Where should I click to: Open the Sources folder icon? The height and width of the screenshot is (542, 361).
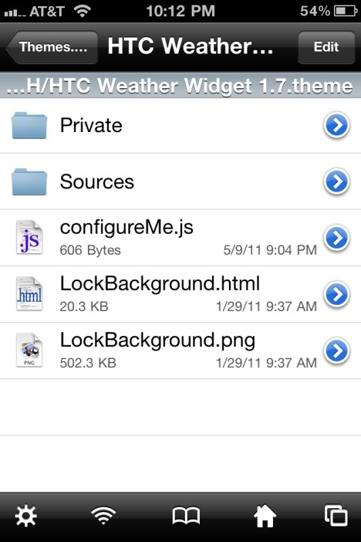[x=29, y=182]
